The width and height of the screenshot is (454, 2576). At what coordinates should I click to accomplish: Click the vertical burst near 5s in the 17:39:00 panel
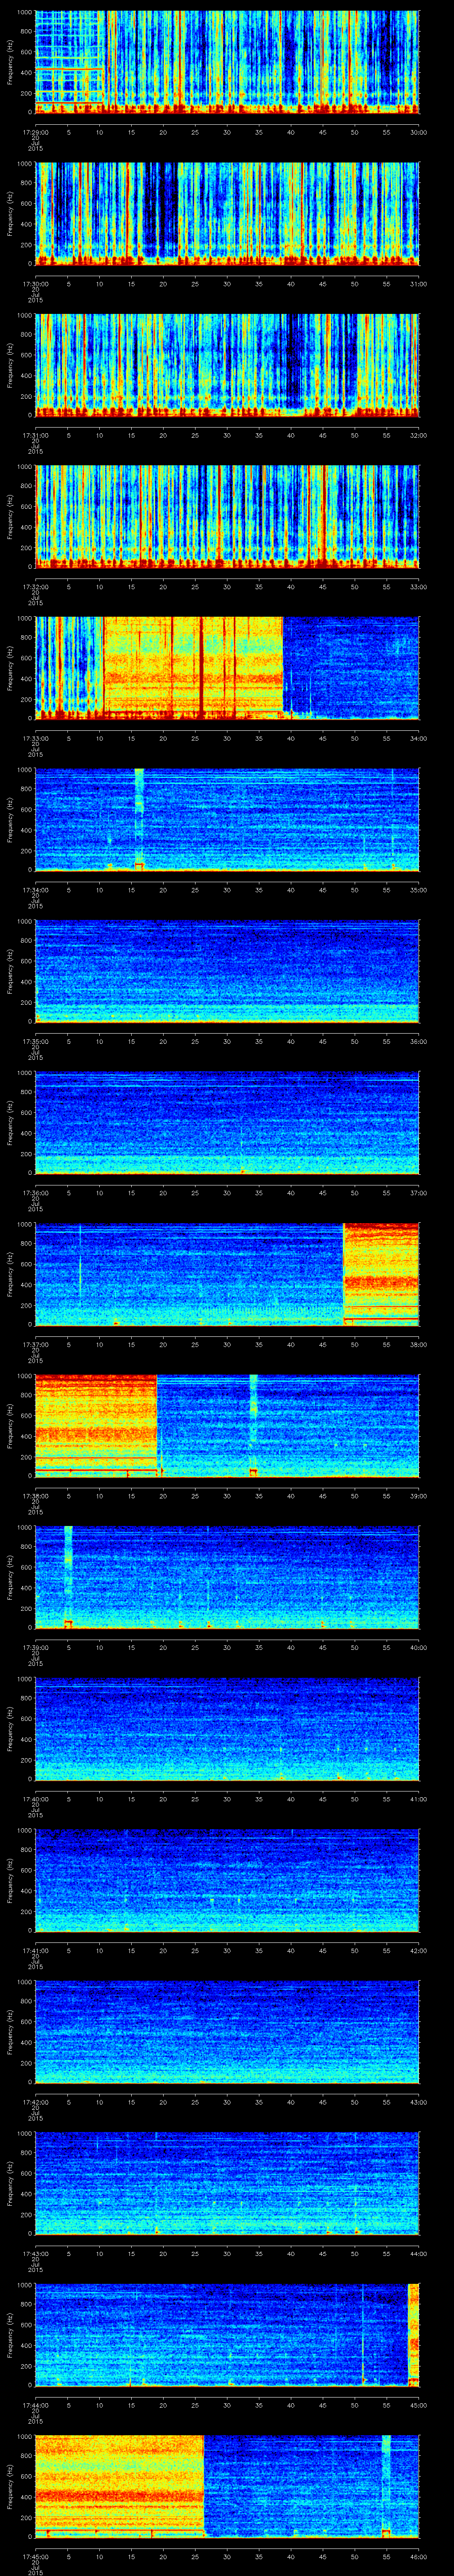point(68,1576)
